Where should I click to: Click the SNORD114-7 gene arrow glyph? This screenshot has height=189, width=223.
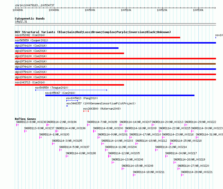pyautogui.click(x=88, y=125)
